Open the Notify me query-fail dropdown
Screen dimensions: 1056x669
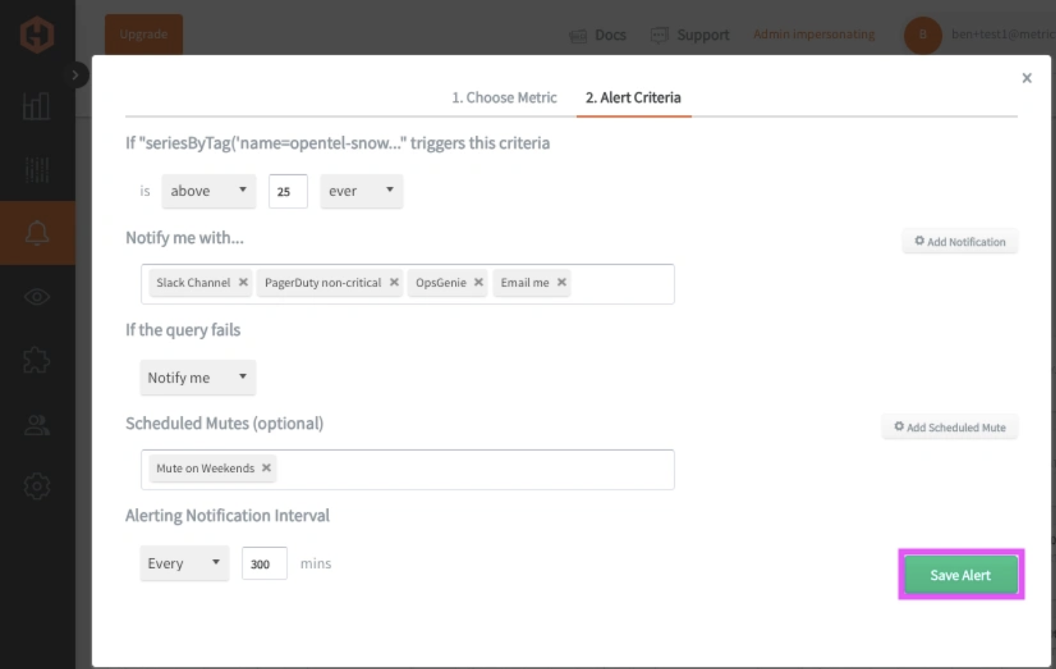197,378
